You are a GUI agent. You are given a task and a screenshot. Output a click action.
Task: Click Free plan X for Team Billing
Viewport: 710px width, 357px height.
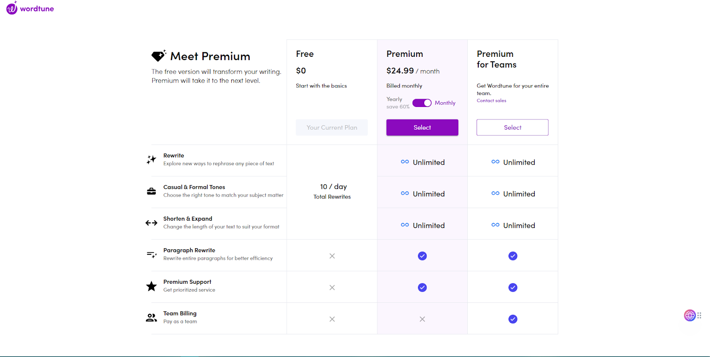pyautogui.click(x=332, y=319)
